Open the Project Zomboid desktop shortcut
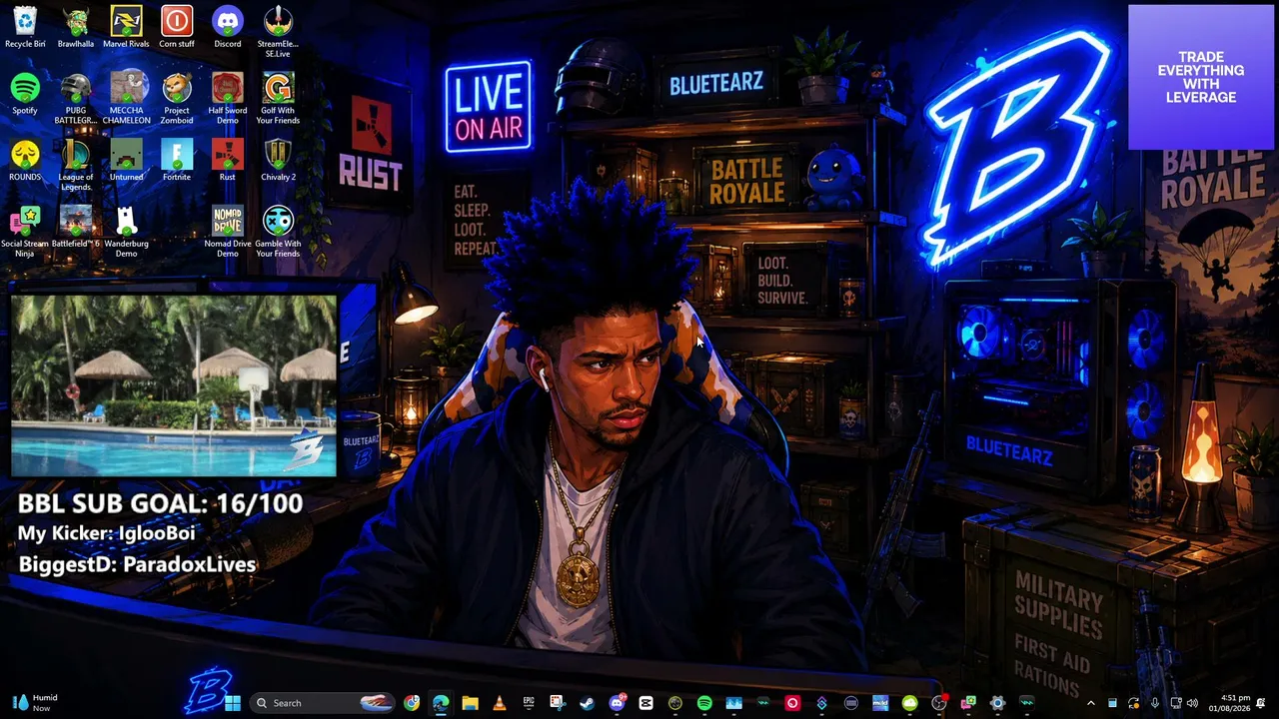1279x719 pixels. pos(177,99)
